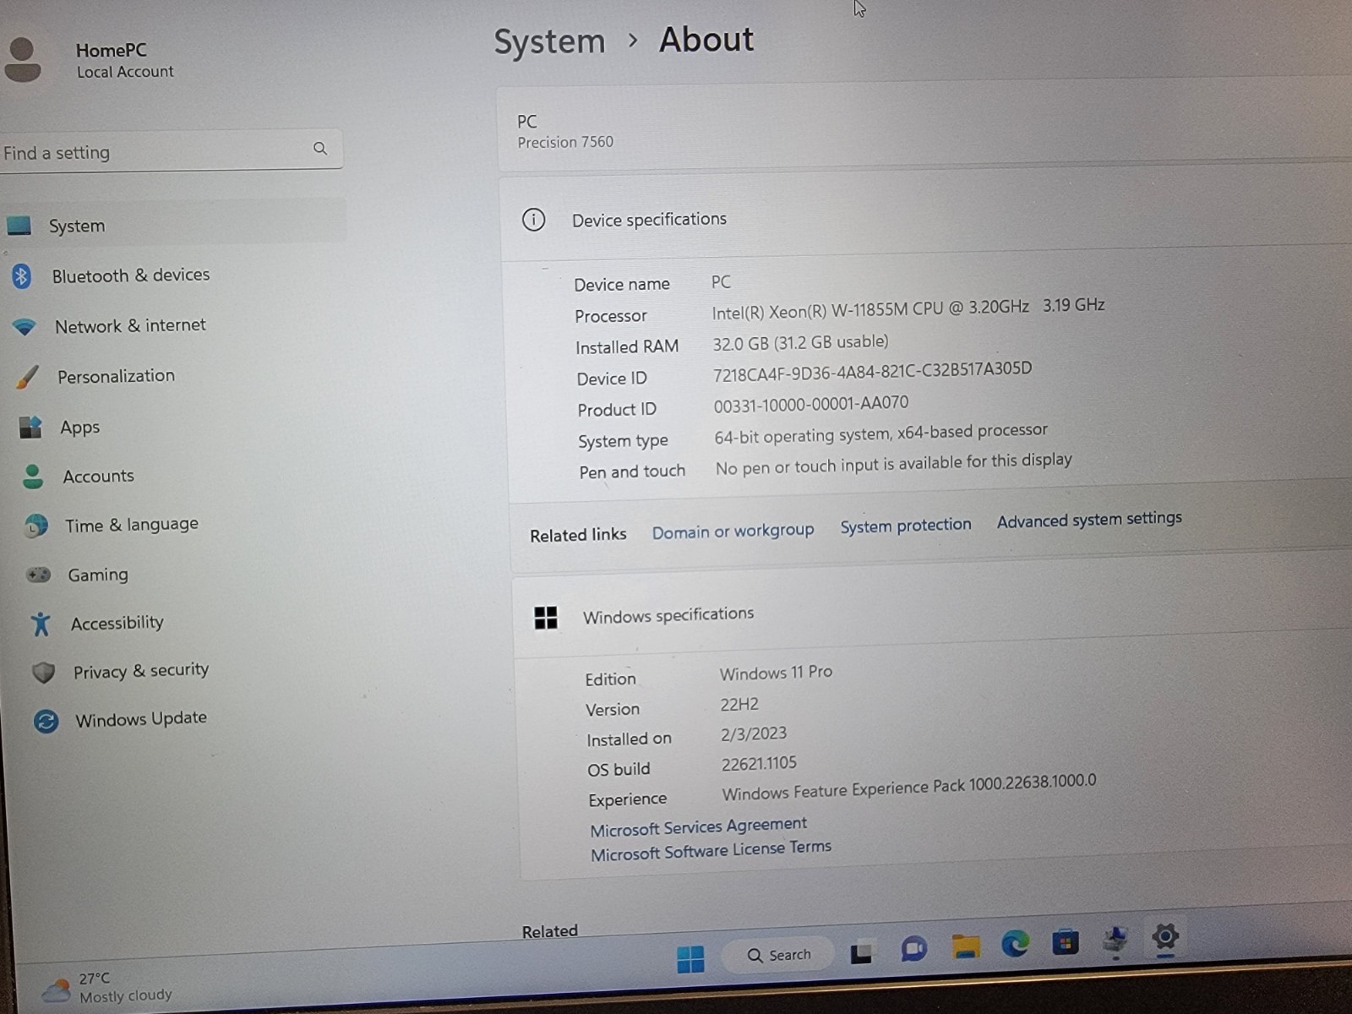Open Time & language settings
This screenshot has height=1014, width=1352.
132,525
